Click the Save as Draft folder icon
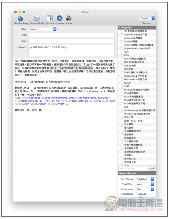Image resolution: width=169 pixels, height=219 pixels. tap(37, 18)
